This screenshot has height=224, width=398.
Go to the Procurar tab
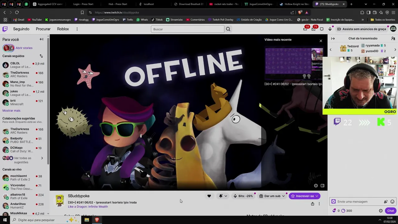pyautogui.click(x=43, y=29)
